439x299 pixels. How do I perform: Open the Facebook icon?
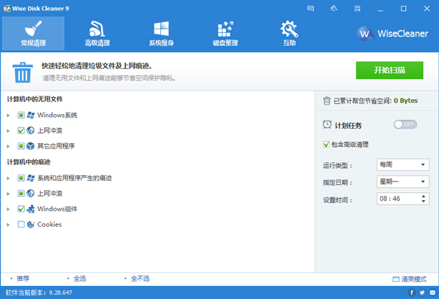pyautogui.click(x=411, y=292)
